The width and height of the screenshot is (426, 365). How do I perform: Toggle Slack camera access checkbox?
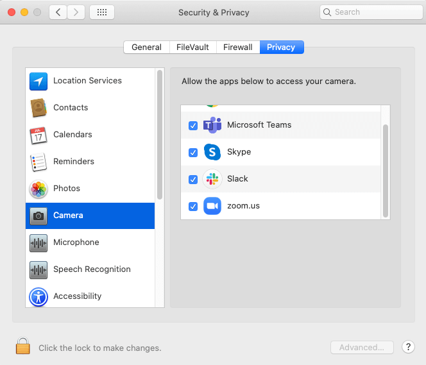(x=193, y=179)
